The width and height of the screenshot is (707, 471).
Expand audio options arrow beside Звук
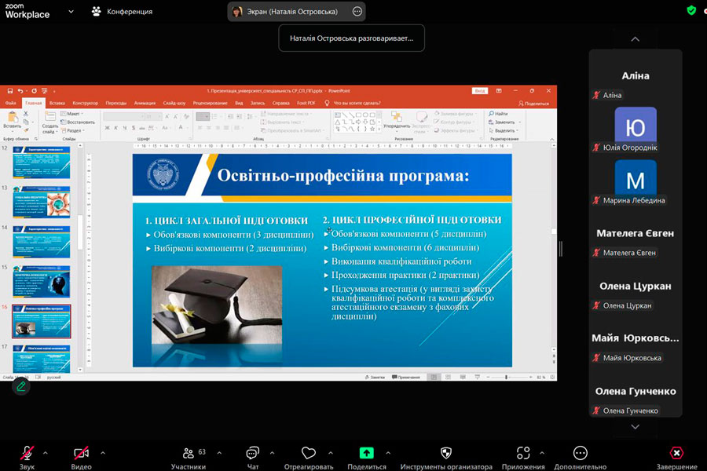coord(45,452)
